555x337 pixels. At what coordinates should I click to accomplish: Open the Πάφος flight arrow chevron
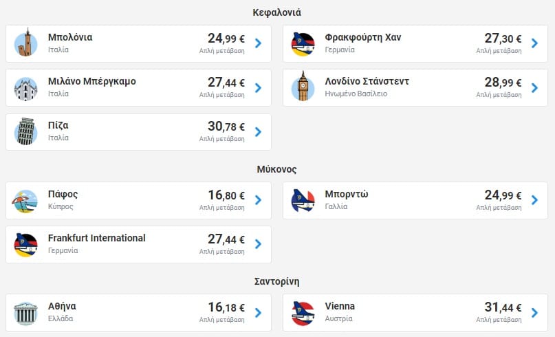(x=258, y=200)
